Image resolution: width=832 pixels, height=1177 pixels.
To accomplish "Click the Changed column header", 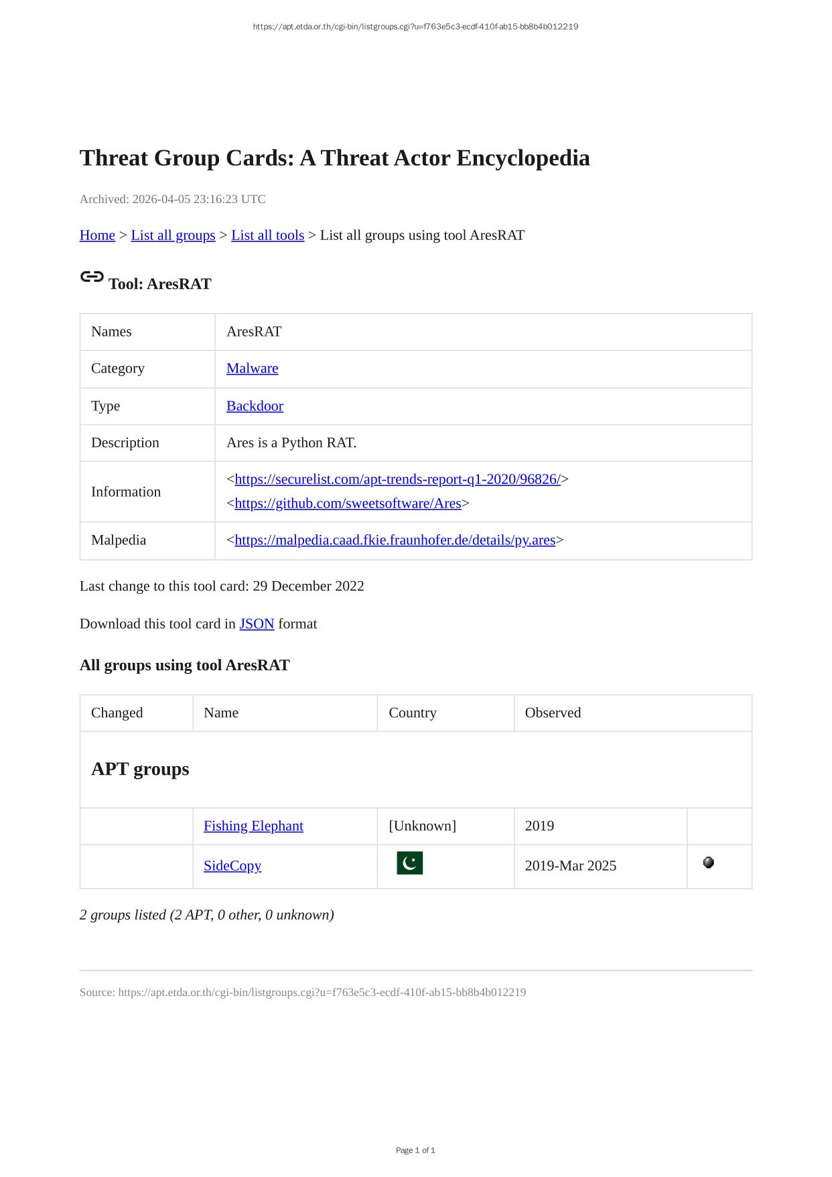I will (117, 713).
